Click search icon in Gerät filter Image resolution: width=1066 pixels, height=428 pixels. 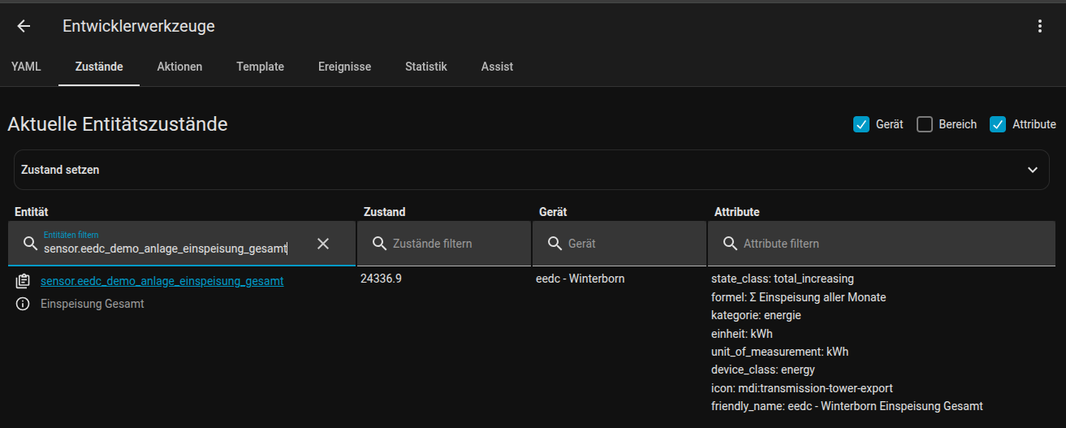555,244
